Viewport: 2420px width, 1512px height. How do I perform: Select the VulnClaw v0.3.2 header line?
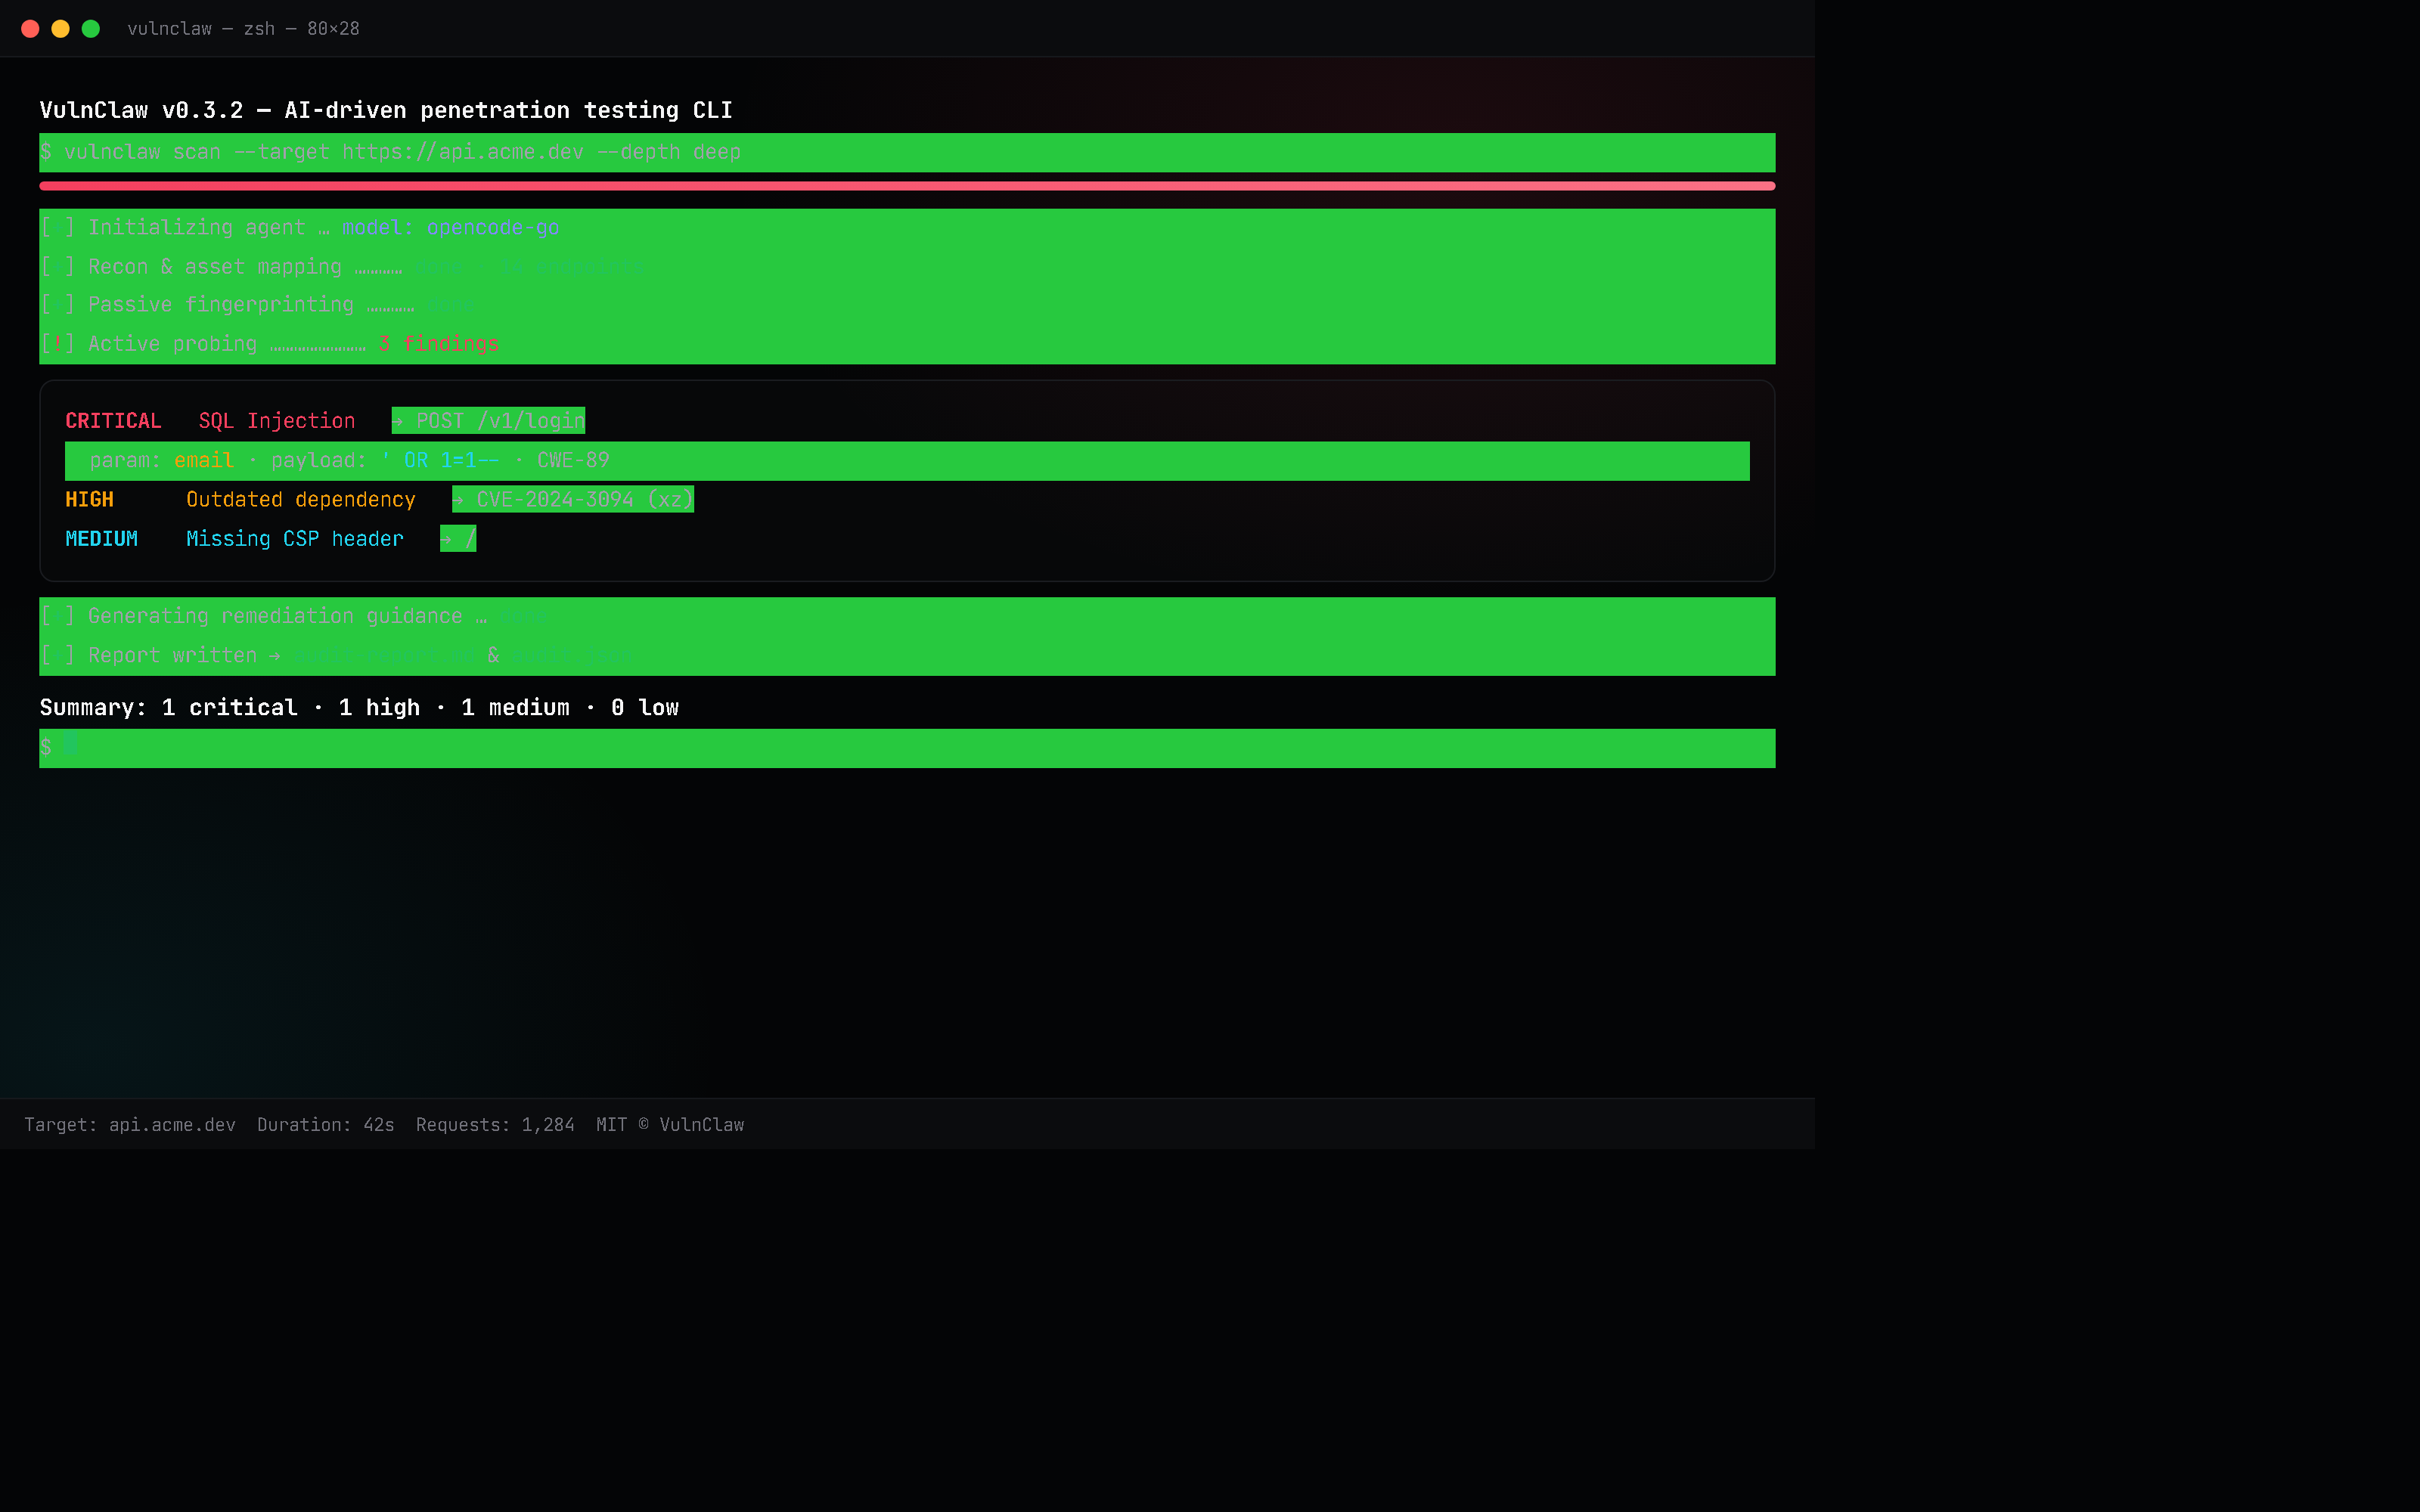pyautogui.click(x=386, y=110)
